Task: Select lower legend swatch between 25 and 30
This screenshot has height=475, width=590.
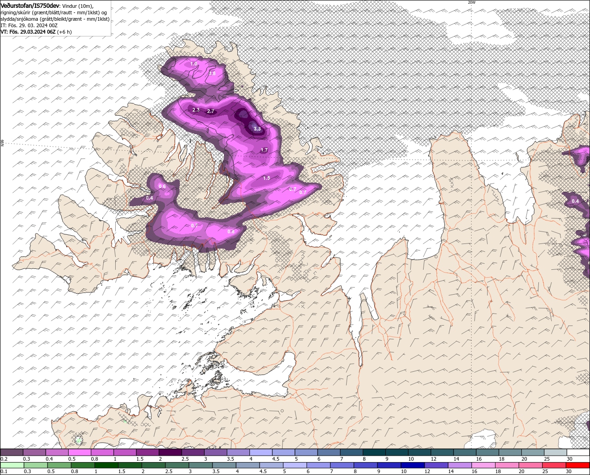Action: (555, 465)
